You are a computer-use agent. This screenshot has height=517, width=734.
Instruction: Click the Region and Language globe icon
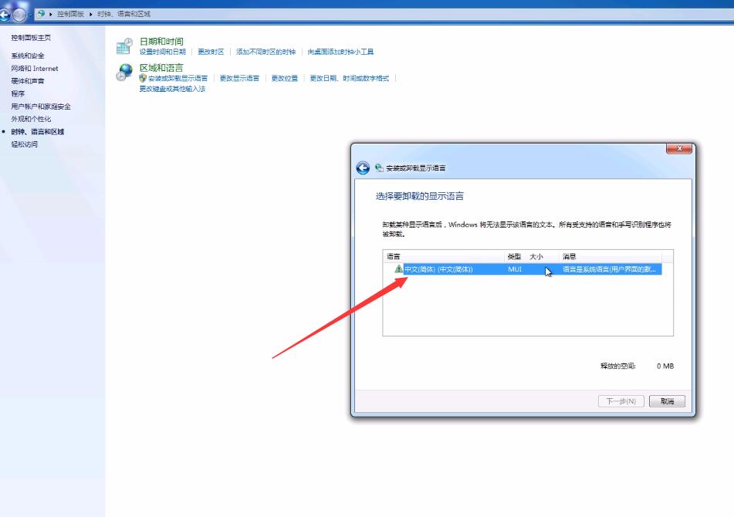point(124,73)
